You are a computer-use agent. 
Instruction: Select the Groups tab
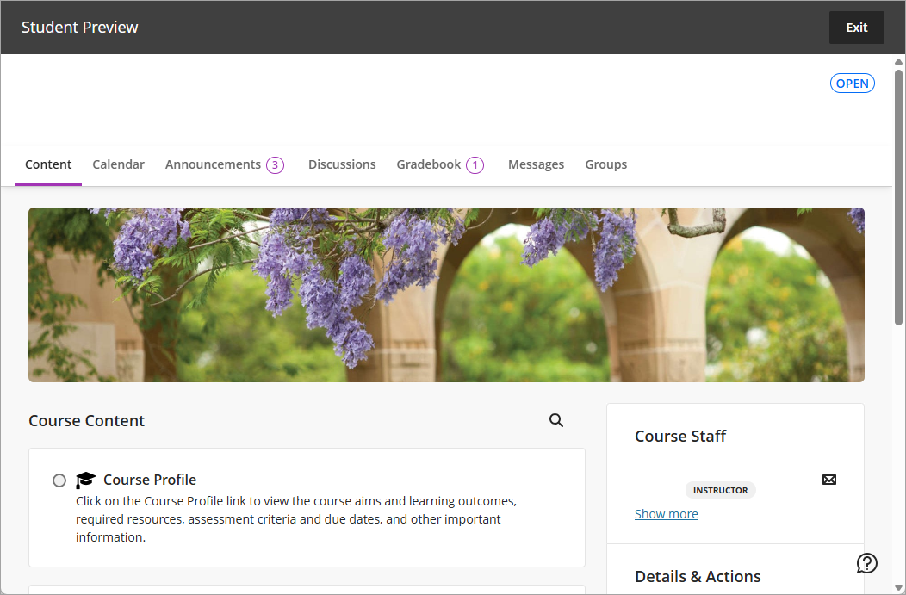606,164
